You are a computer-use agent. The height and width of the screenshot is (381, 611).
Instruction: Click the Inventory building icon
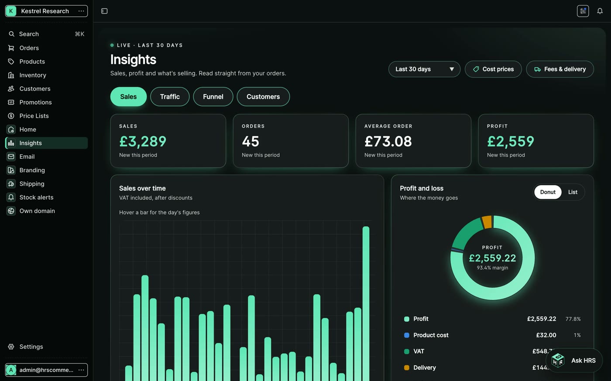tap(11, 75)
